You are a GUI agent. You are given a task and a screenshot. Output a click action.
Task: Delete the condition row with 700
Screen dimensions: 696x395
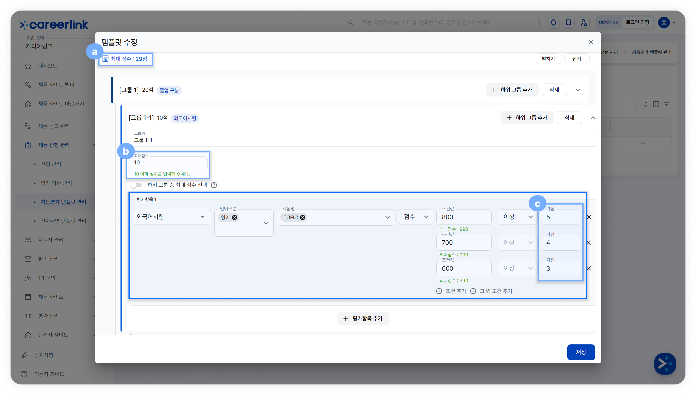click(x=589, y=242)
